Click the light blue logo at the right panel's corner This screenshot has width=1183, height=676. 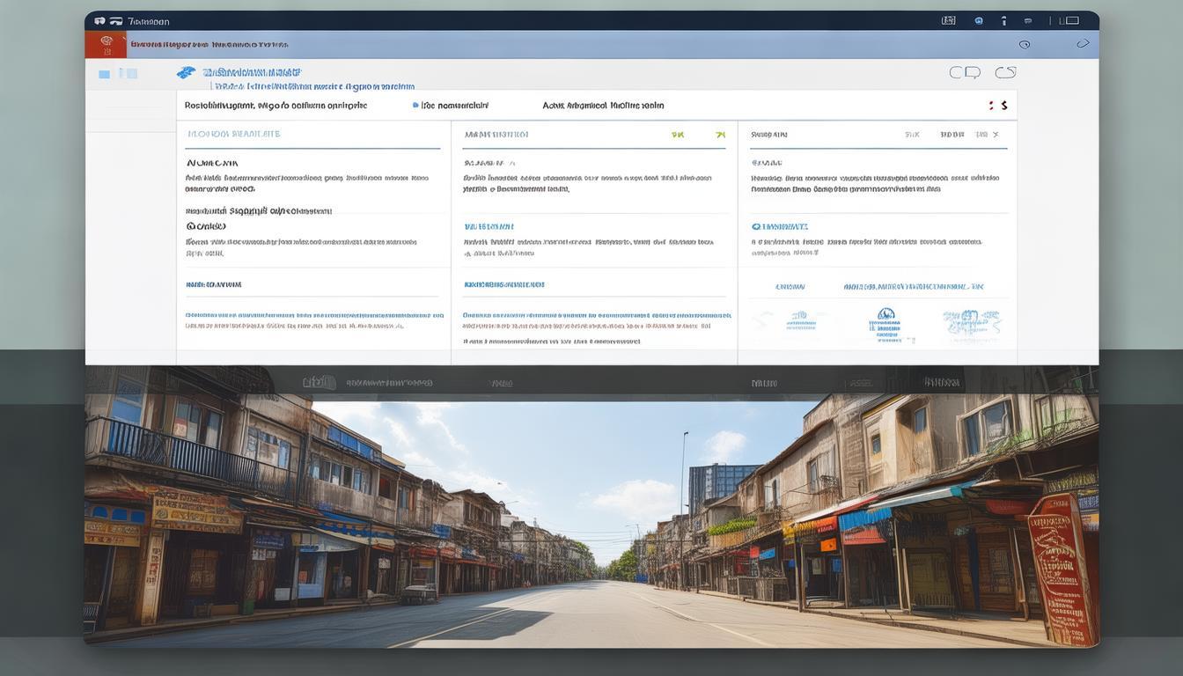pyautogui.click(x=972, y=324)
